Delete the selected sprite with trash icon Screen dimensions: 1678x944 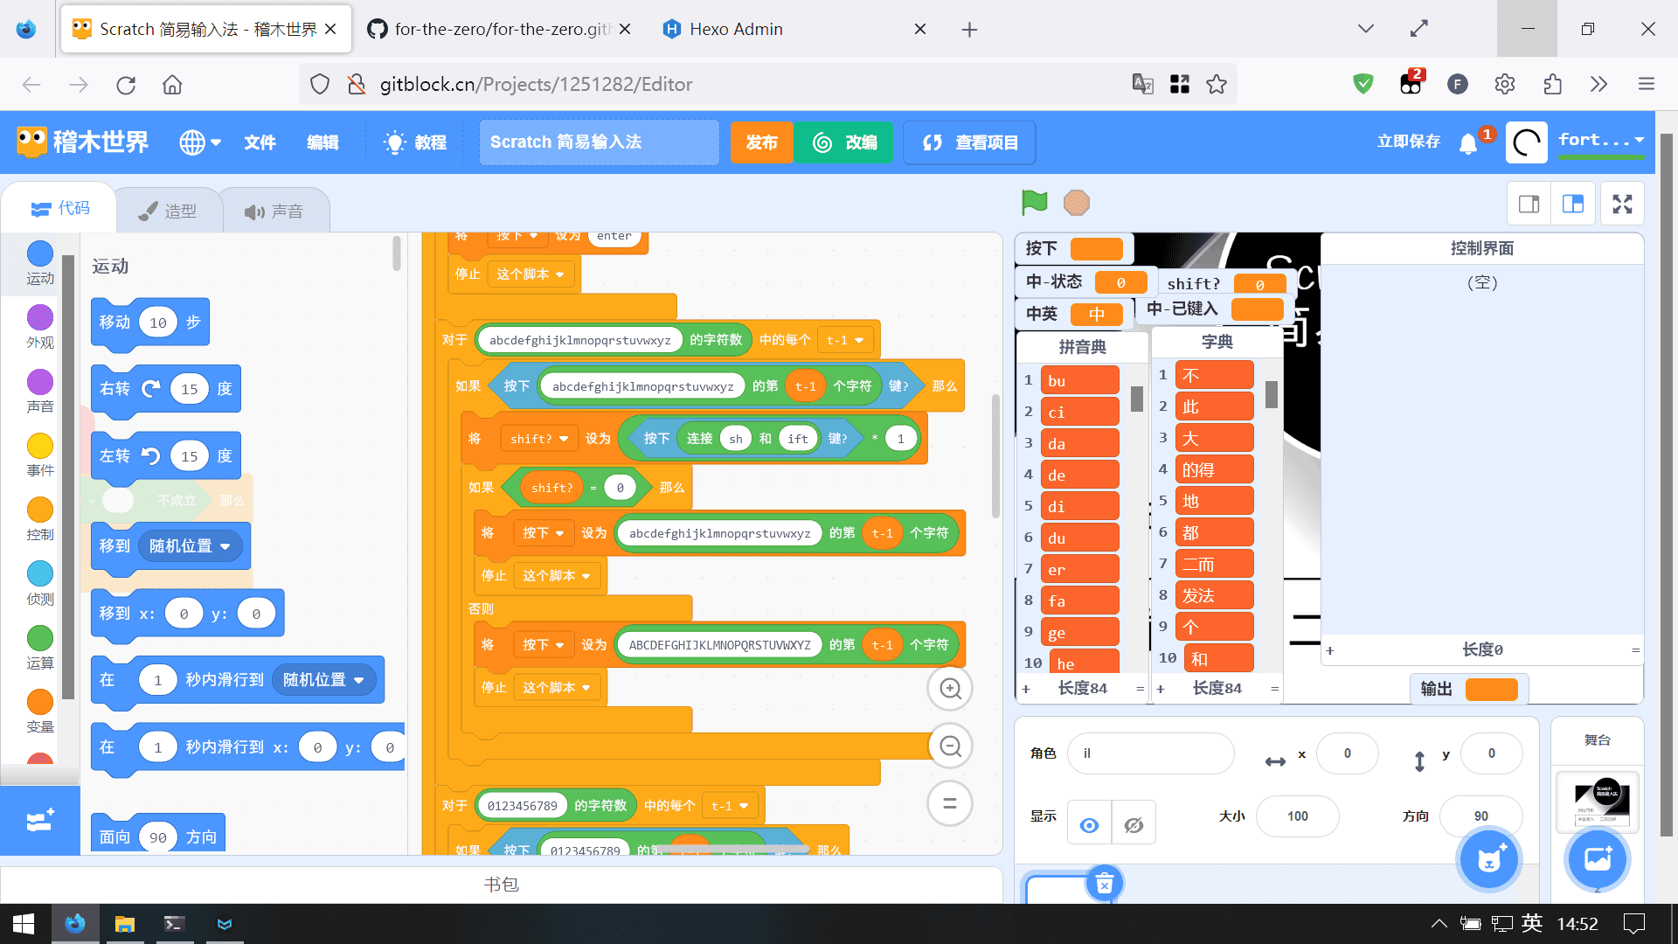[x=1104, y=884]
